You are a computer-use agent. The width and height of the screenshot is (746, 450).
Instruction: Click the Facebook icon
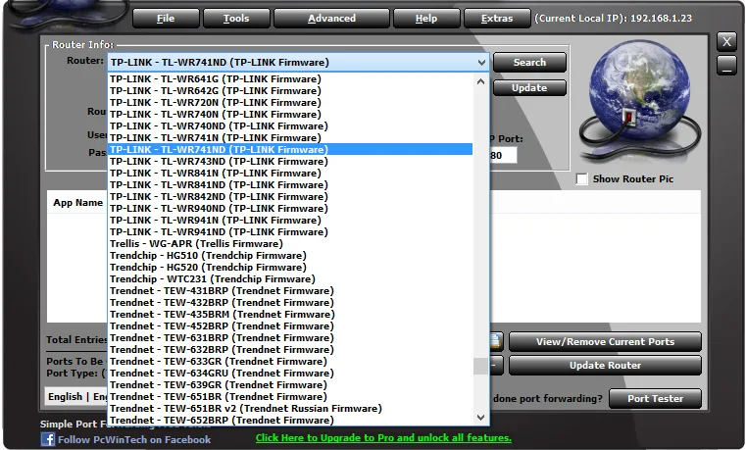click(48, 439)
